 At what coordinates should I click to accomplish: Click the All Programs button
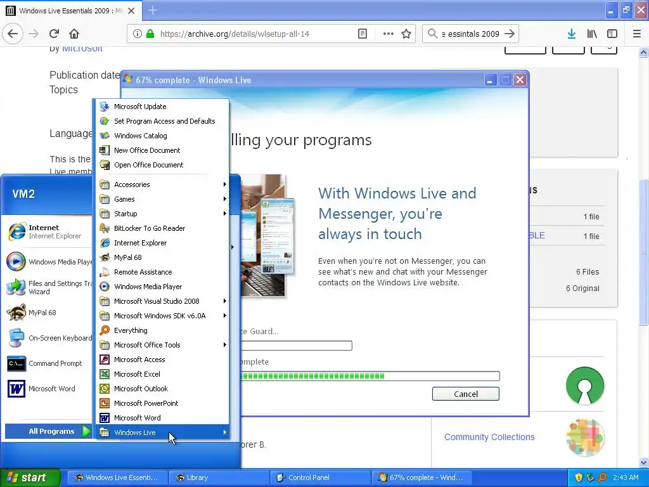(48, 431)
